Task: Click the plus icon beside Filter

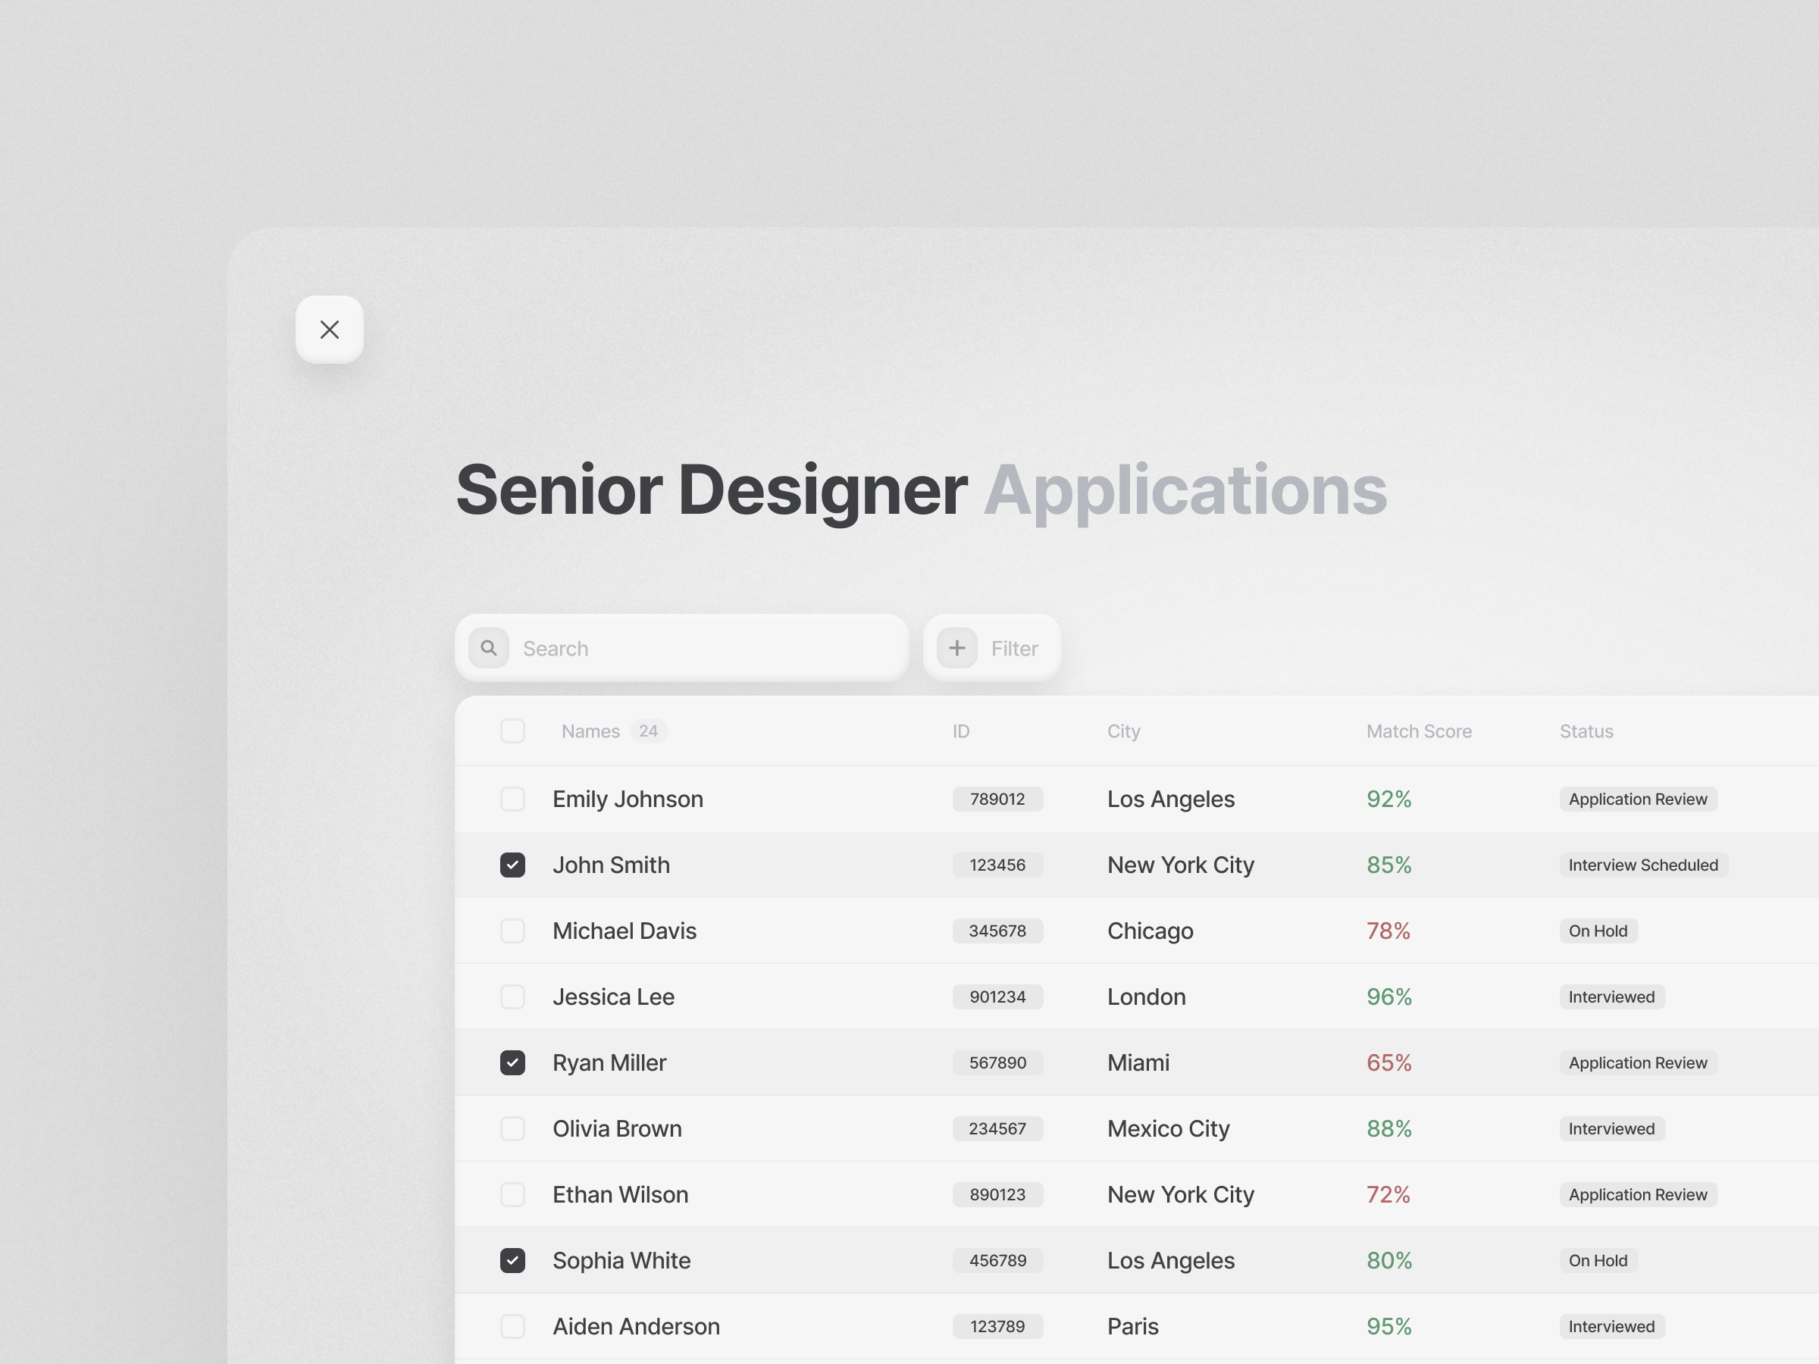Action: coord(956,648)
